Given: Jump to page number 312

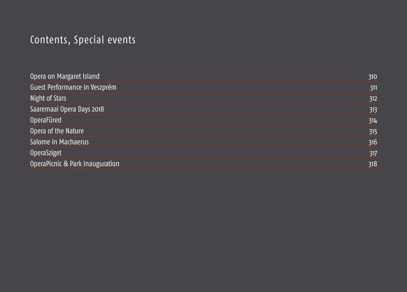Looking at the screenshot, I should tap(373, 98).
